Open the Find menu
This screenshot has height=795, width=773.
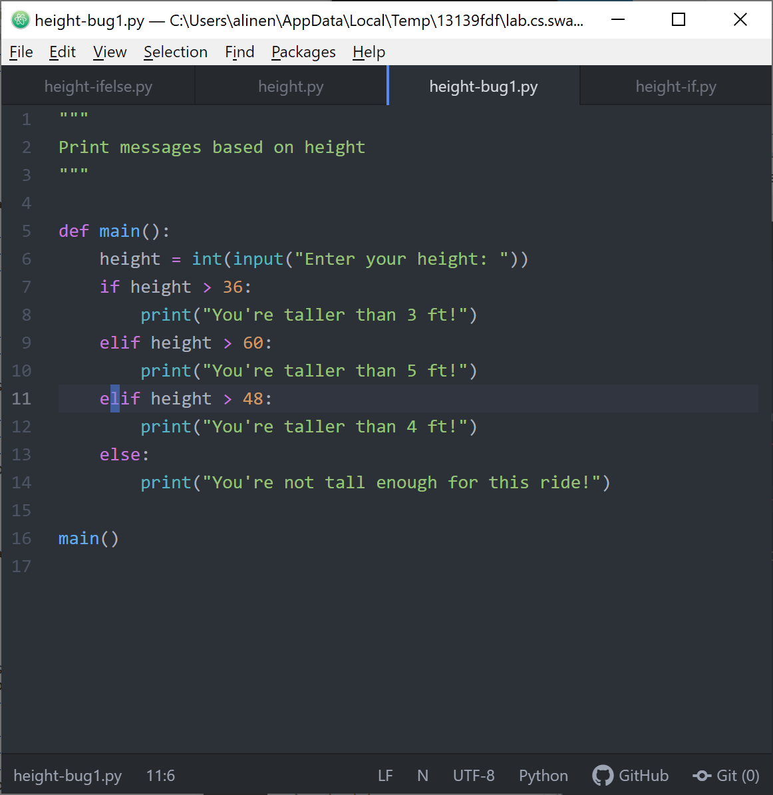(239, 52)
